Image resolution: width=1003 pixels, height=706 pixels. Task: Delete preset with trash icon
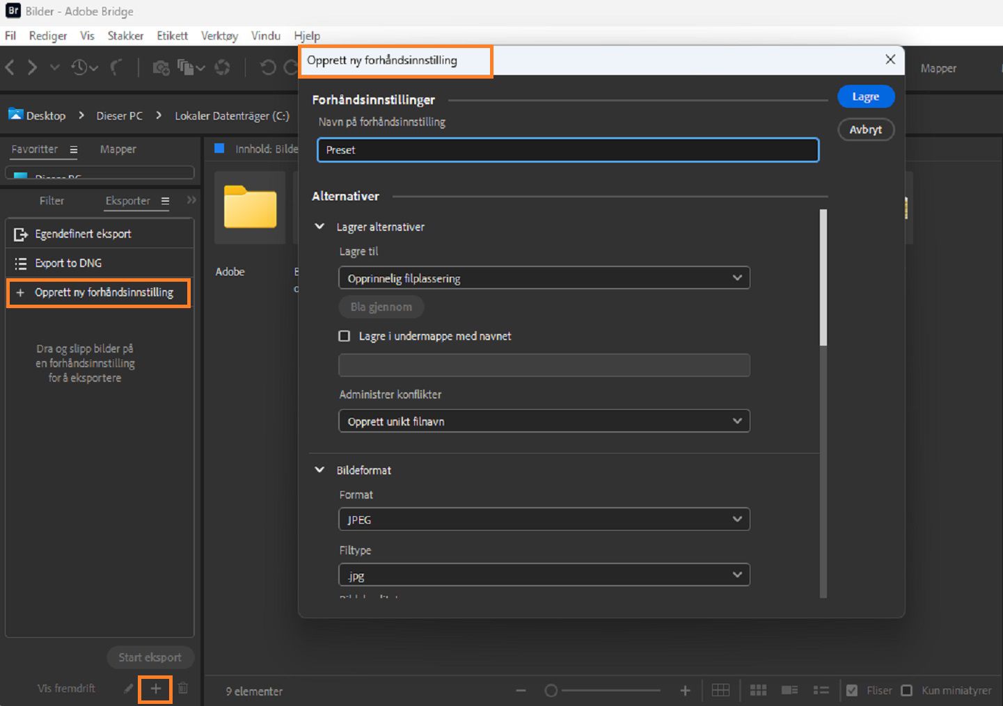tap(183, 688)
